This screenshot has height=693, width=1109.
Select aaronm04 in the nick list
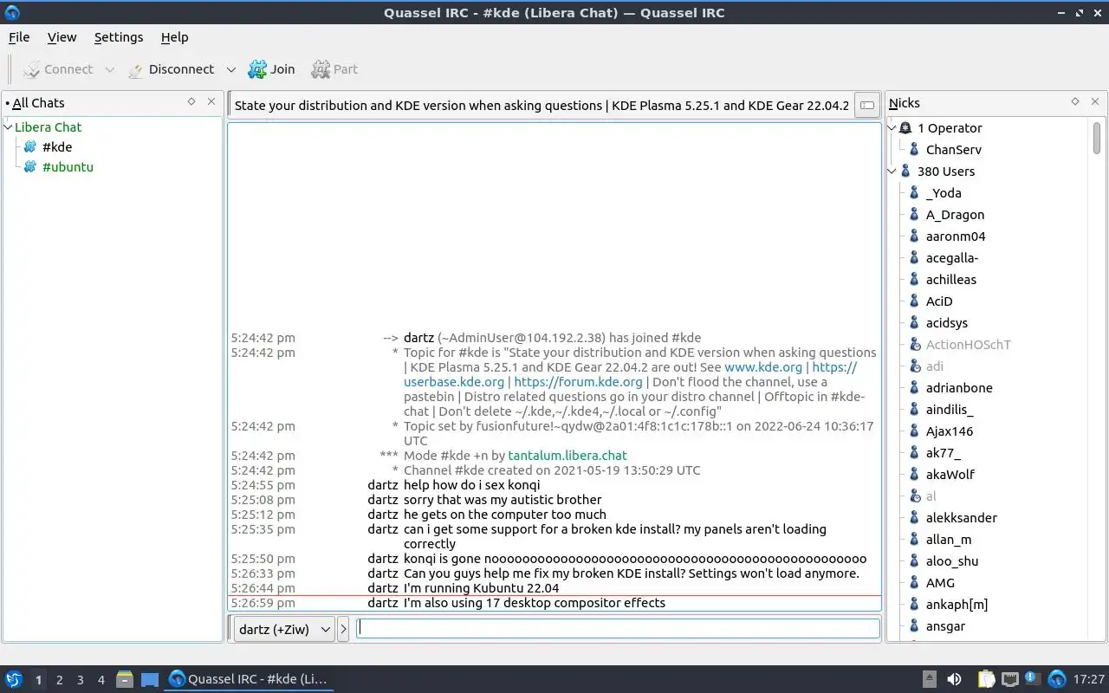[x=956, y=236]
